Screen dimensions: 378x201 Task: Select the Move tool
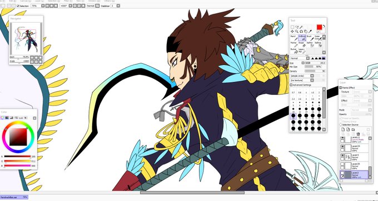(292, 32)
